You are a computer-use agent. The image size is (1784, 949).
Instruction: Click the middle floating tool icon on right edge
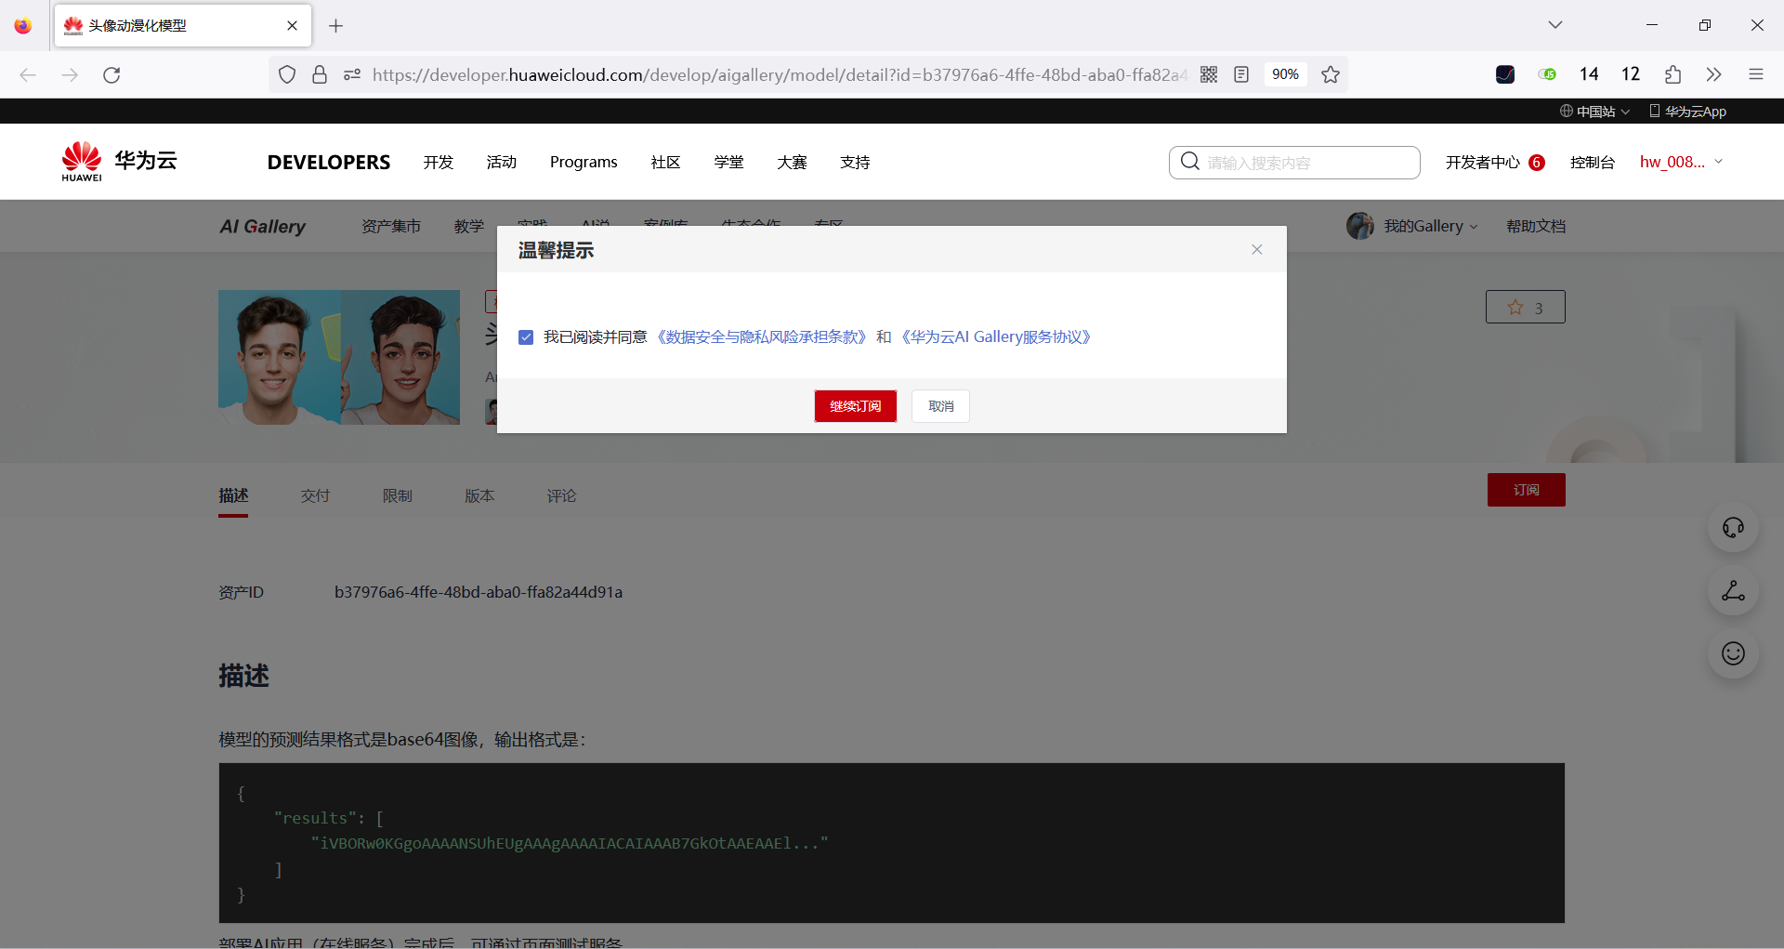pos(1732,591)
